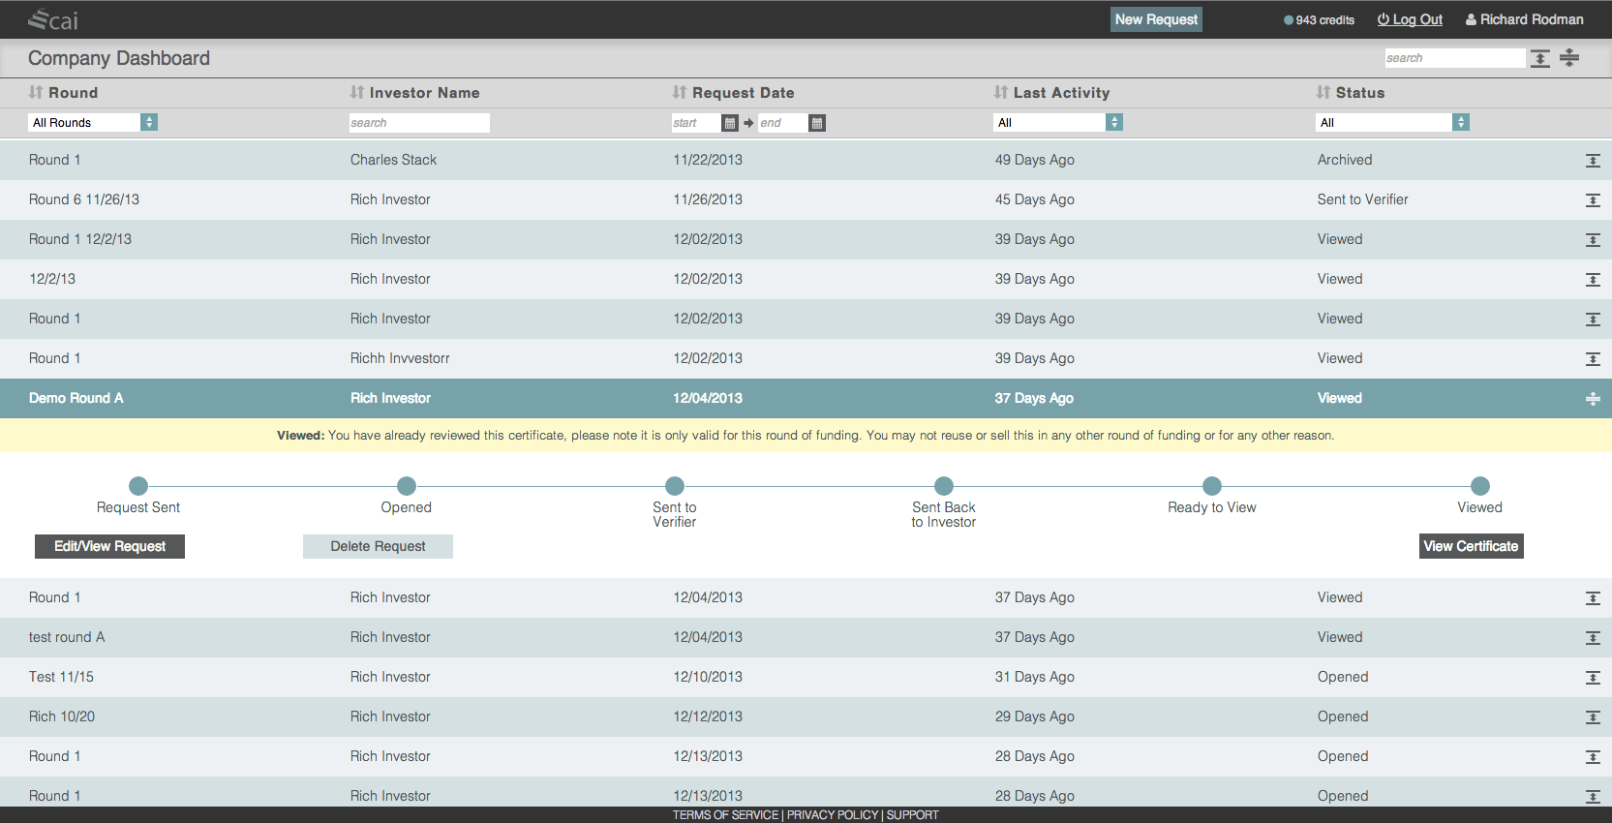This screenshot has height=823, width=1612.
Task: Click the cai logo
Action: [x=53, y=19]
